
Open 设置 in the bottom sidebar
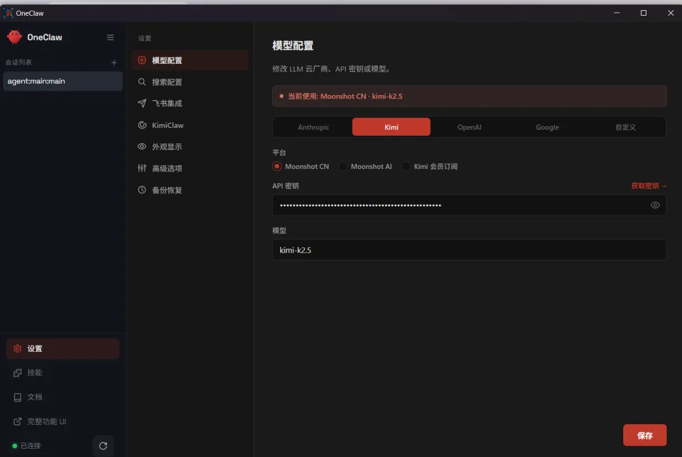pos(63,349)
